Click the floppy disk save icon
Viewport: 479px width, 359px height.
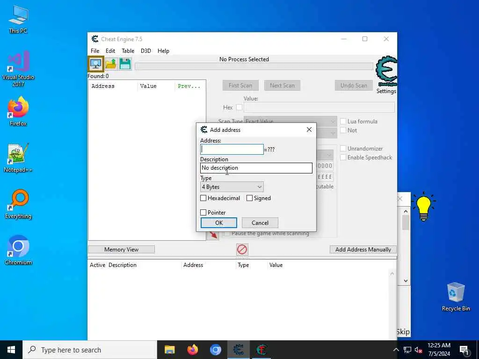125,64
